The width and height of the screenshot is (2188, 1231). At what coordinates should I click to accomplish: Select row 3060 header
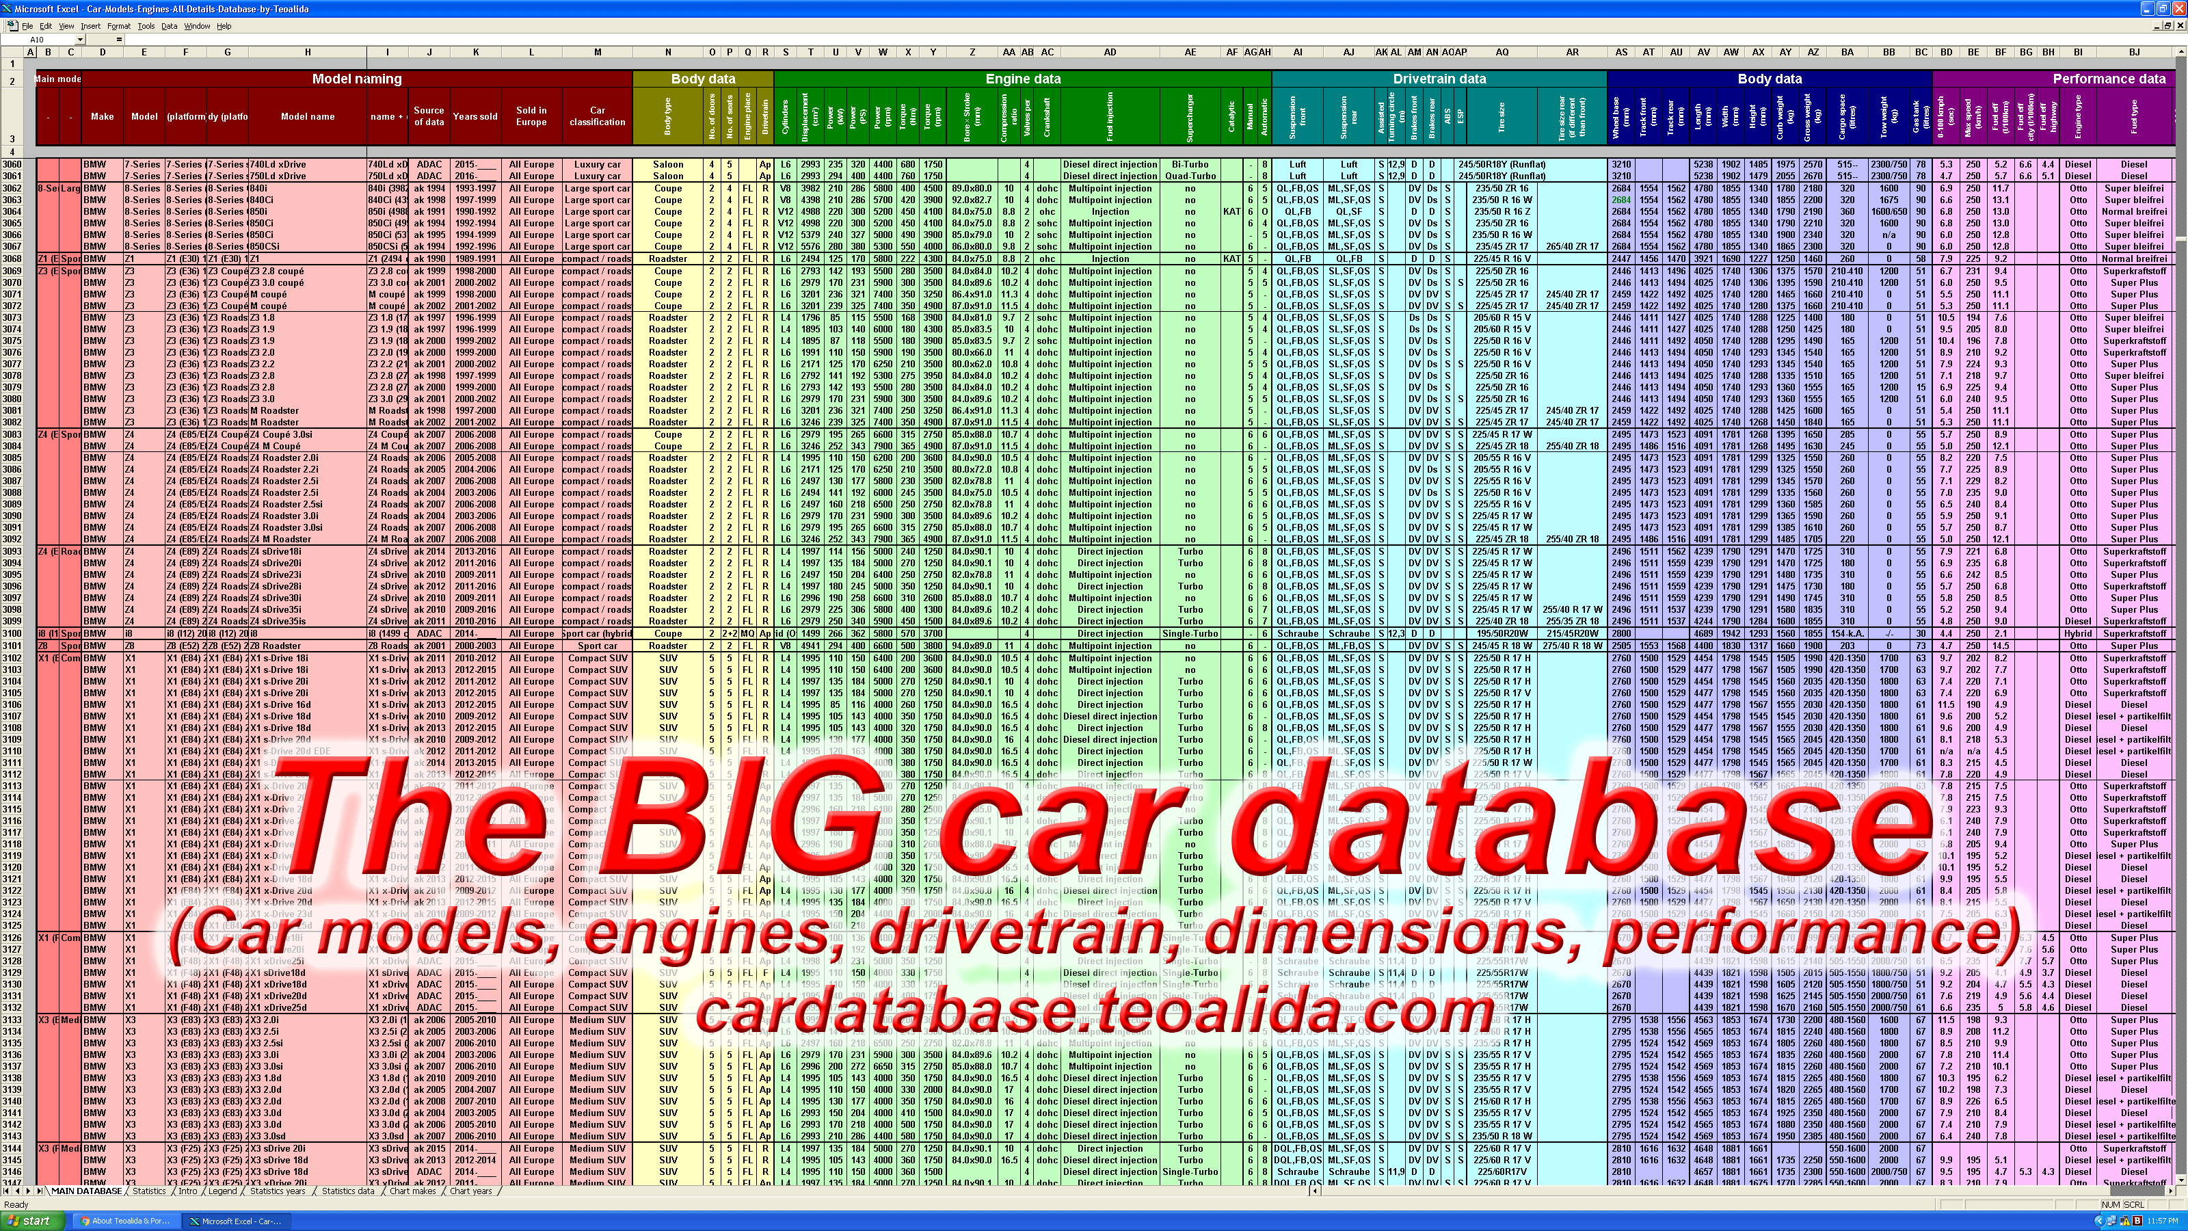pos(12,165)
